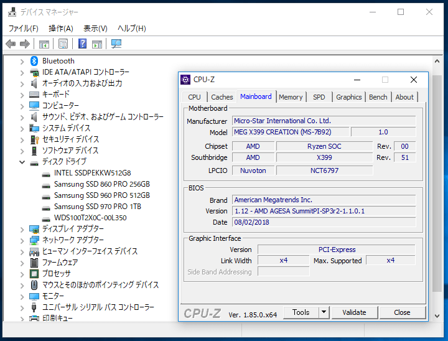
Task: Switch to the Caches tab
Action: [222, 97]
